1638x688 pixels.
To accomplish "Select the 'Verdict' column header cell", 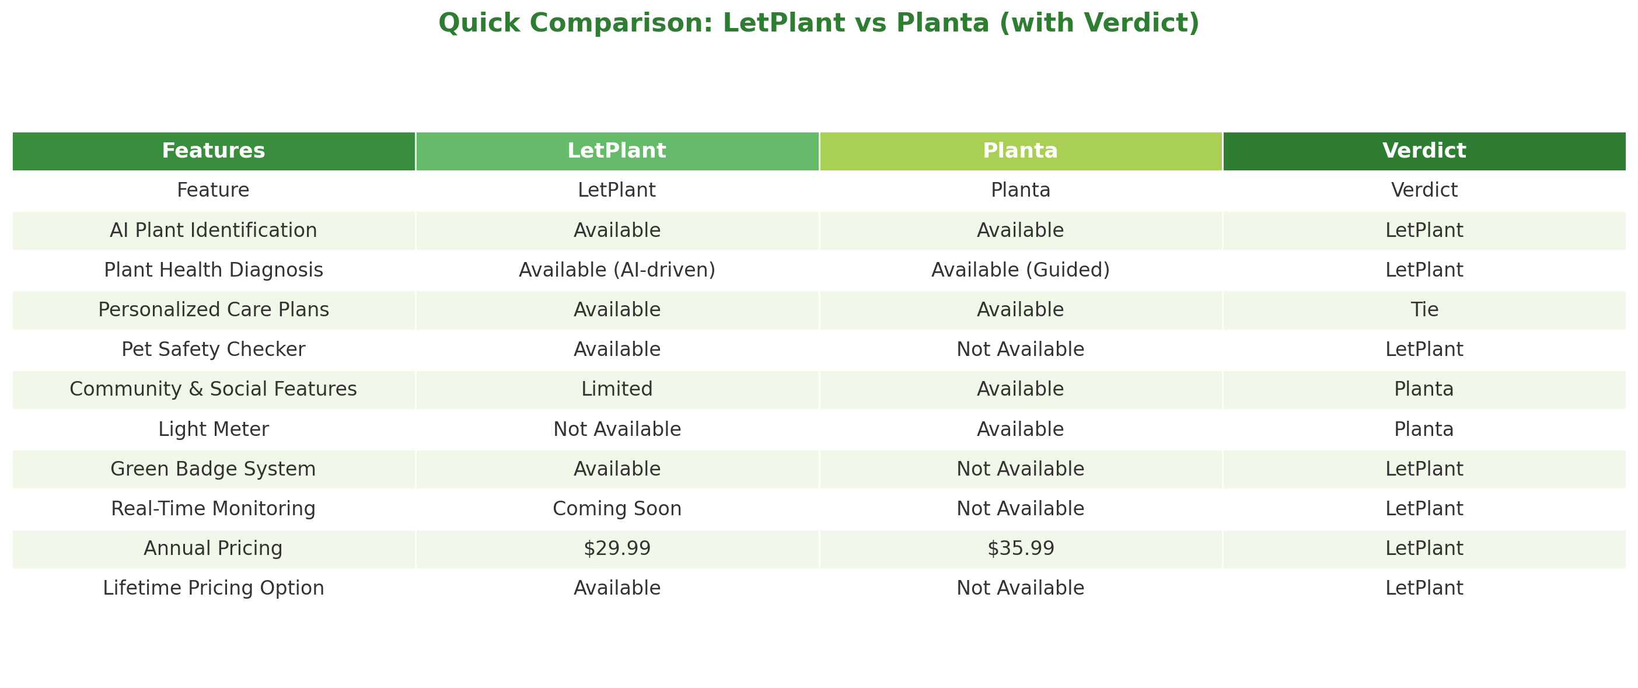I will click(1424, 151).
